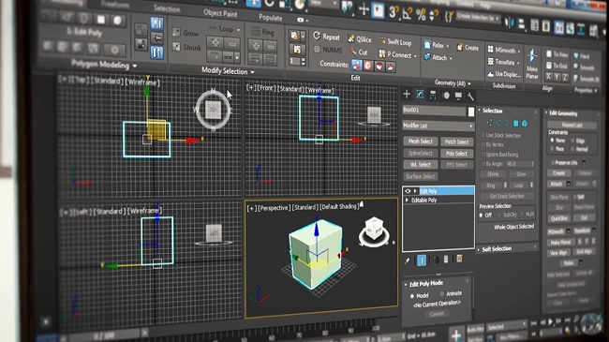The height and width of the screenshot is (342, 609).
Task: Remove modifier using the trash icon
Action: tap(446, 259)
